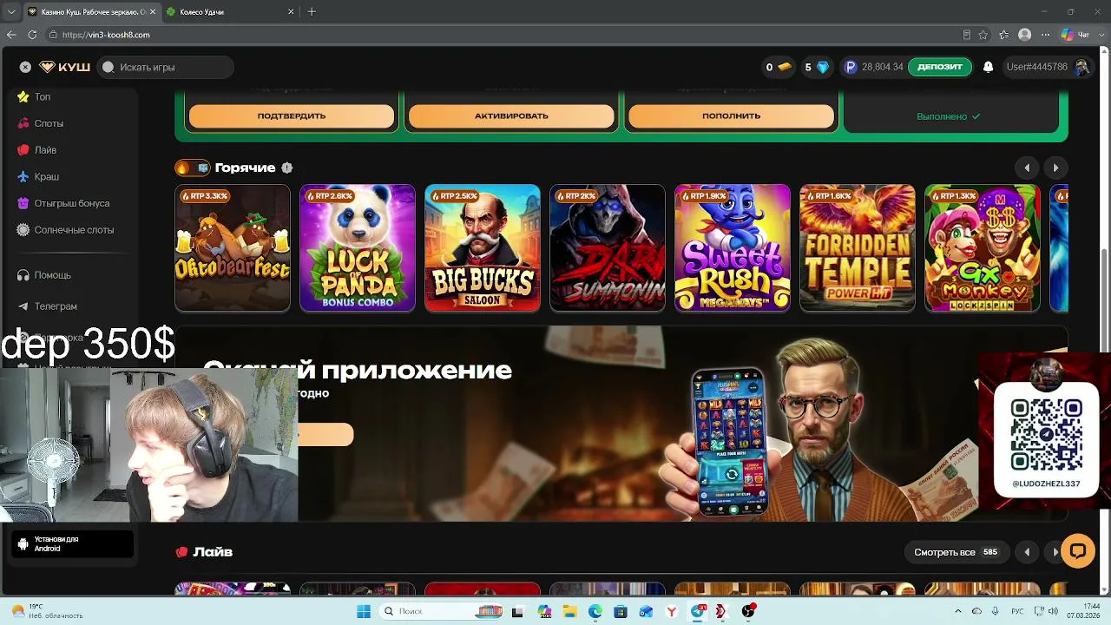Toggle the hot/cold games switch
The image size is (1111, 625).
coord(192,168)
